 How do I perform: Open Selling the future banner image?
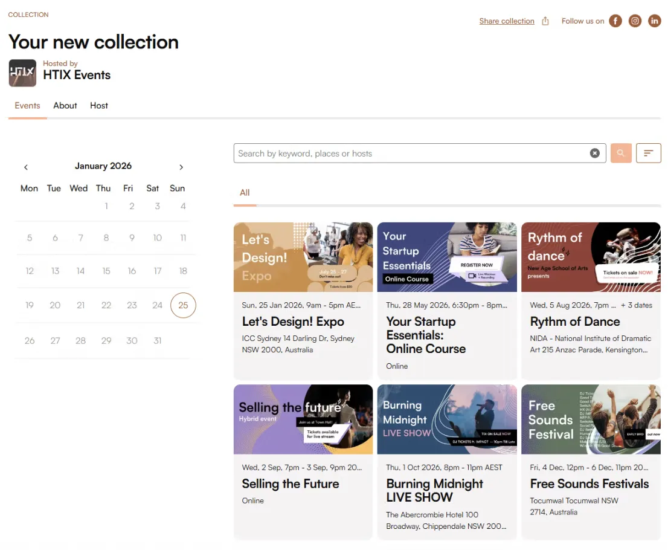click(303, 419)
